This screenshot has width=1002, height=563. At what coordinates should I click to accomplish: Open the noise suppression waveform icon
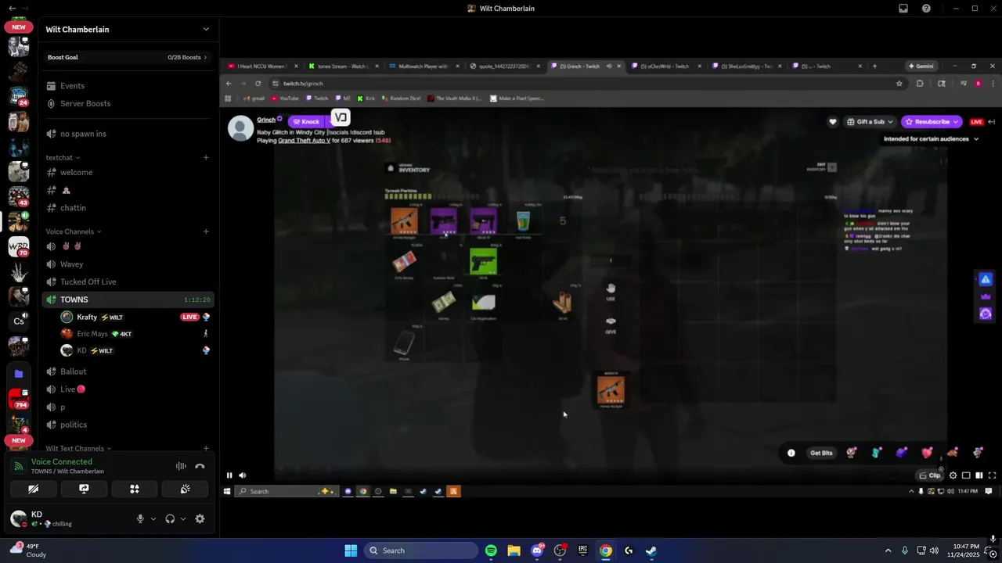pyautogui.click(x=181, y=466)
